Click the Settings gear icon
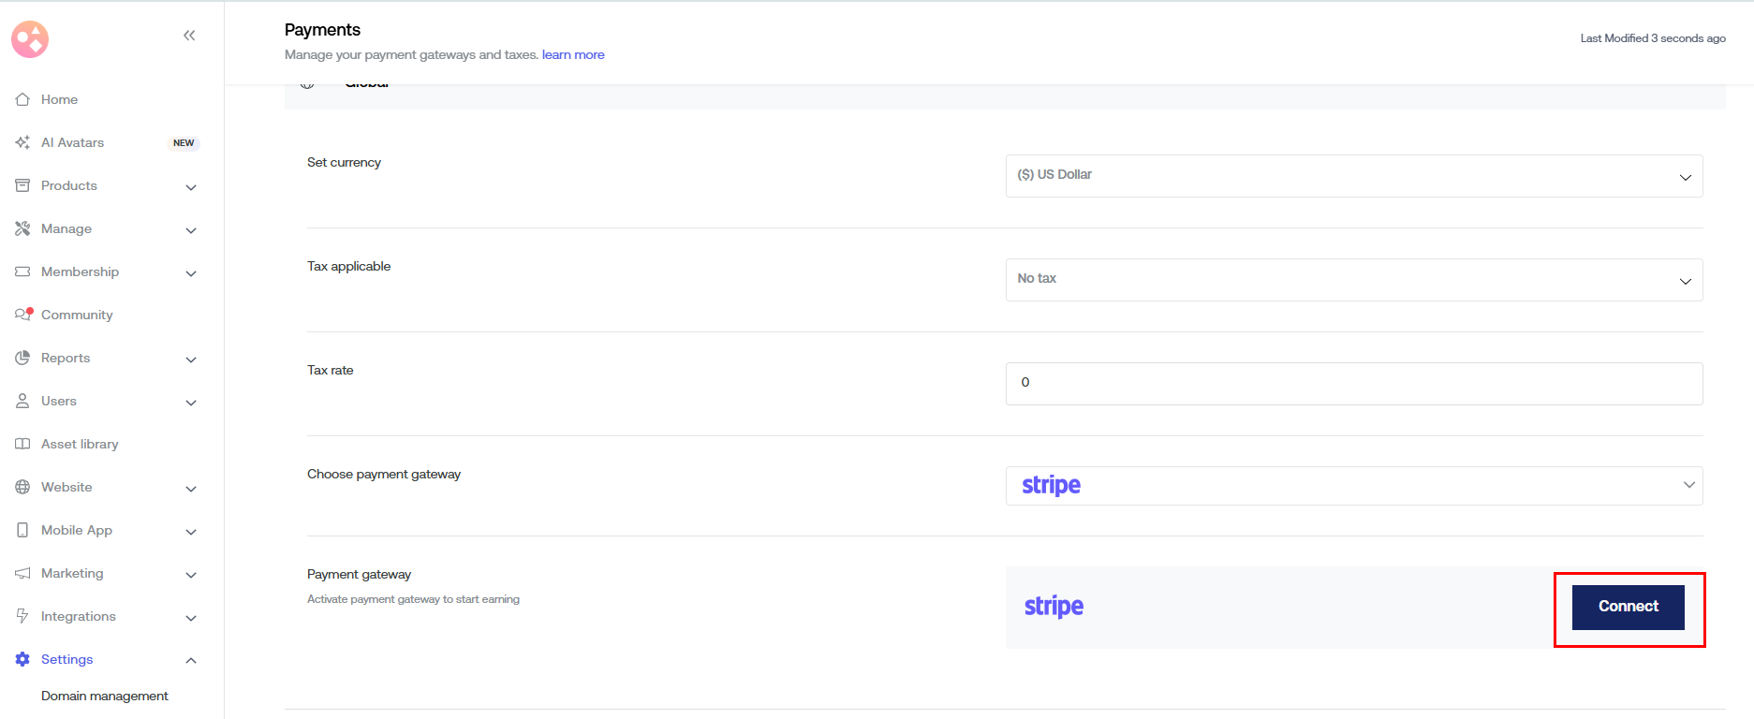 point(22,659)
